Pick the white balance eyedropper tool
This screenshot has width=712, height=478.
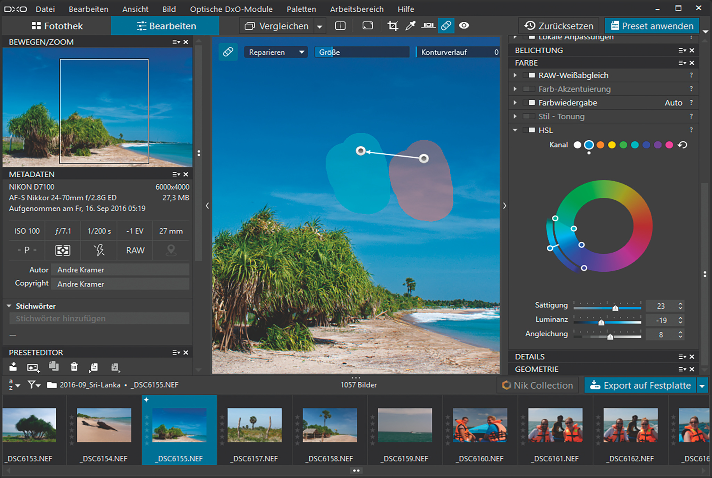411,26
